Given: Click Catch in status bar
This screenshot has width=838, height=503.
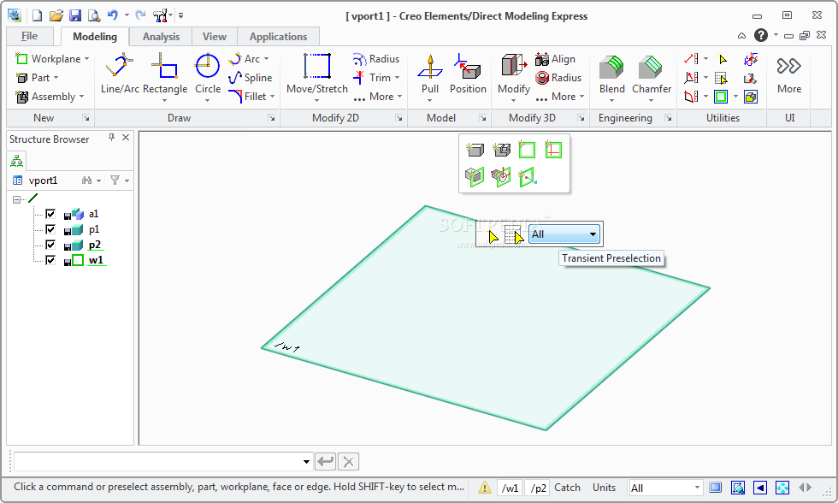Looking at the screenshot, I should [567, 488].
